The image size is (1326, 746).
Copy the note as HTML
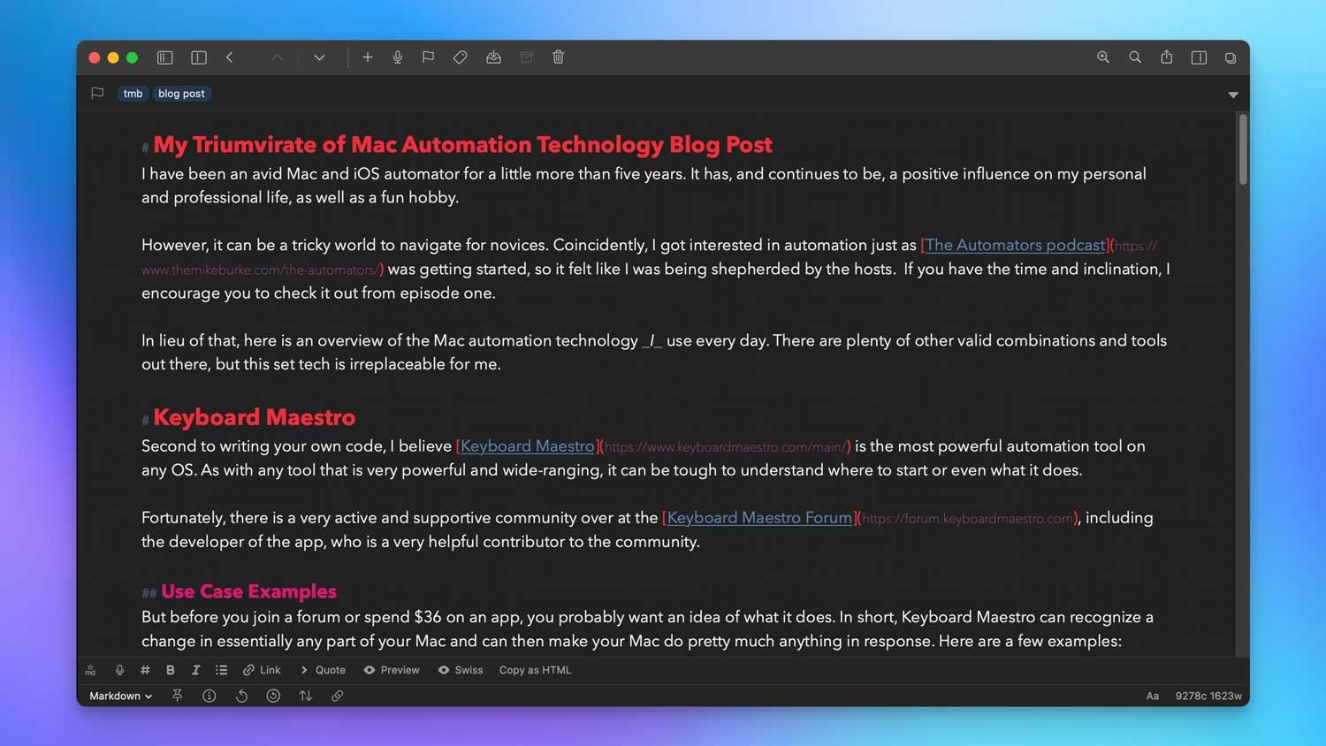pos(535,670)
